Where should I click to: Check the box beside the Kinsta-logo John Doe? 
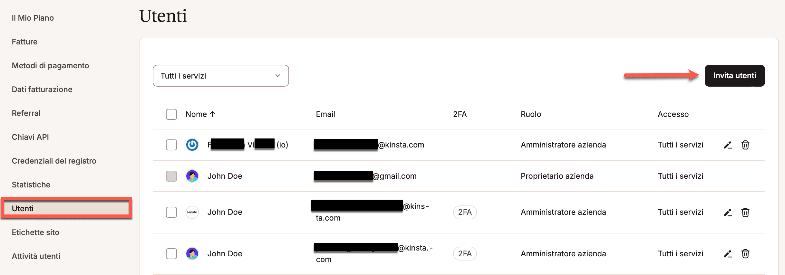tap(171, 212)
